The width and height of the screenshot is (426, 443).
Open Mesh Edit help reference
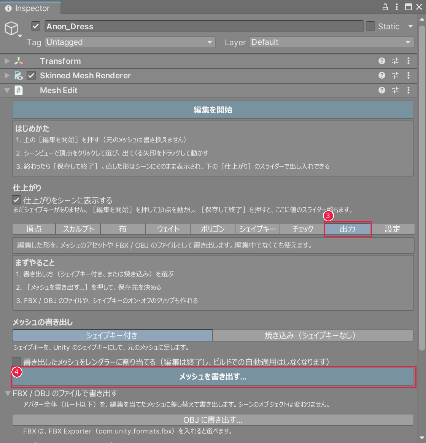coord(381,90)
